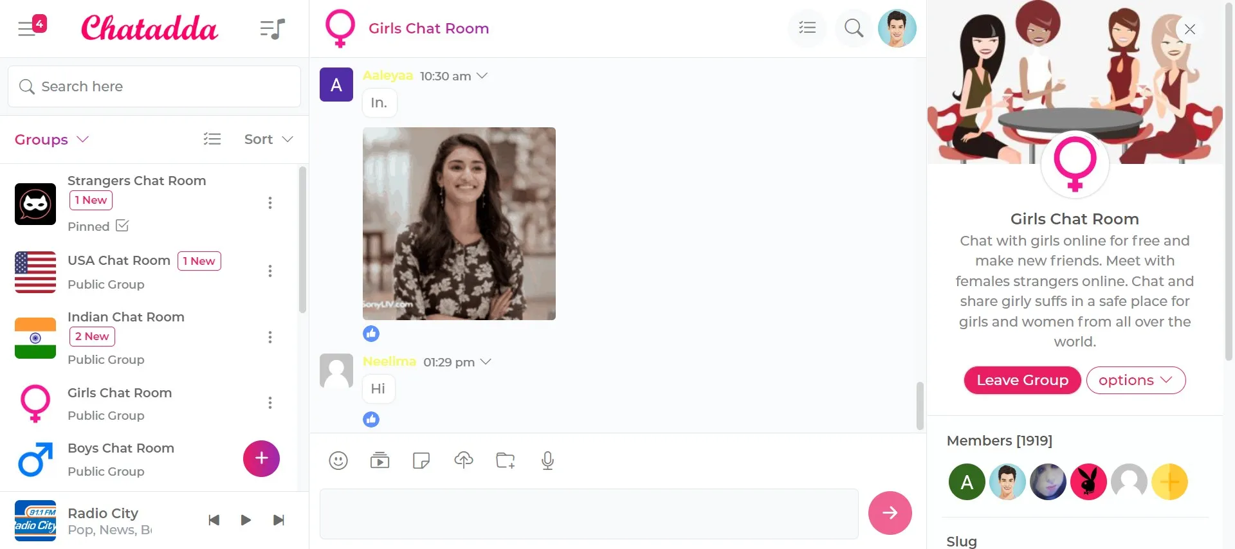Open the chat header list icon
Viewport: 1235px width, 549px height.
807,28
